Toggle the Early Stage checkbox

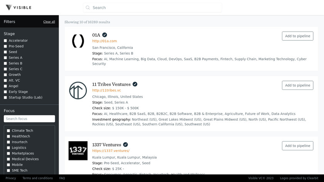tap(5, 92)
